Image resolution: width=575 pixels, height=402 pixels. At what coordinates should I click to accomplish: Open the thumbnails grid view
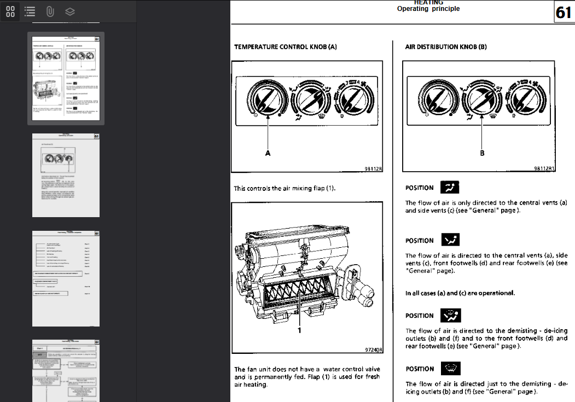point(10,11)
